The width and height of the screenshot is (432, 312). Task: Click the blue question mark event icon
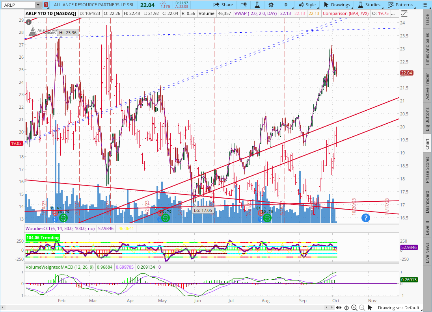365,217
